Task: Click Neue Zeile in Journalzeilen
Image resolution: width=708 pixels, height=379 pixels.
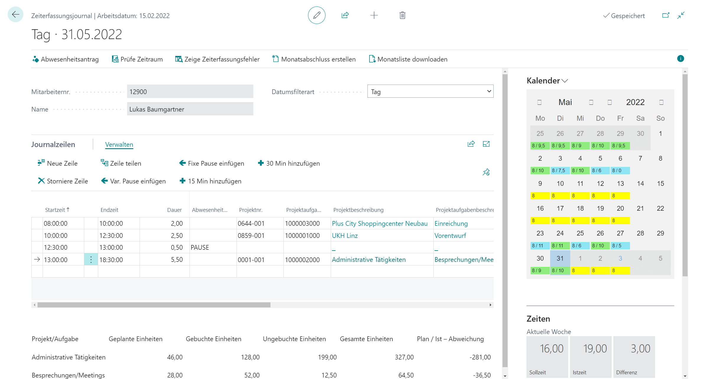Action: pyautogui.click(x=58, y=163)
